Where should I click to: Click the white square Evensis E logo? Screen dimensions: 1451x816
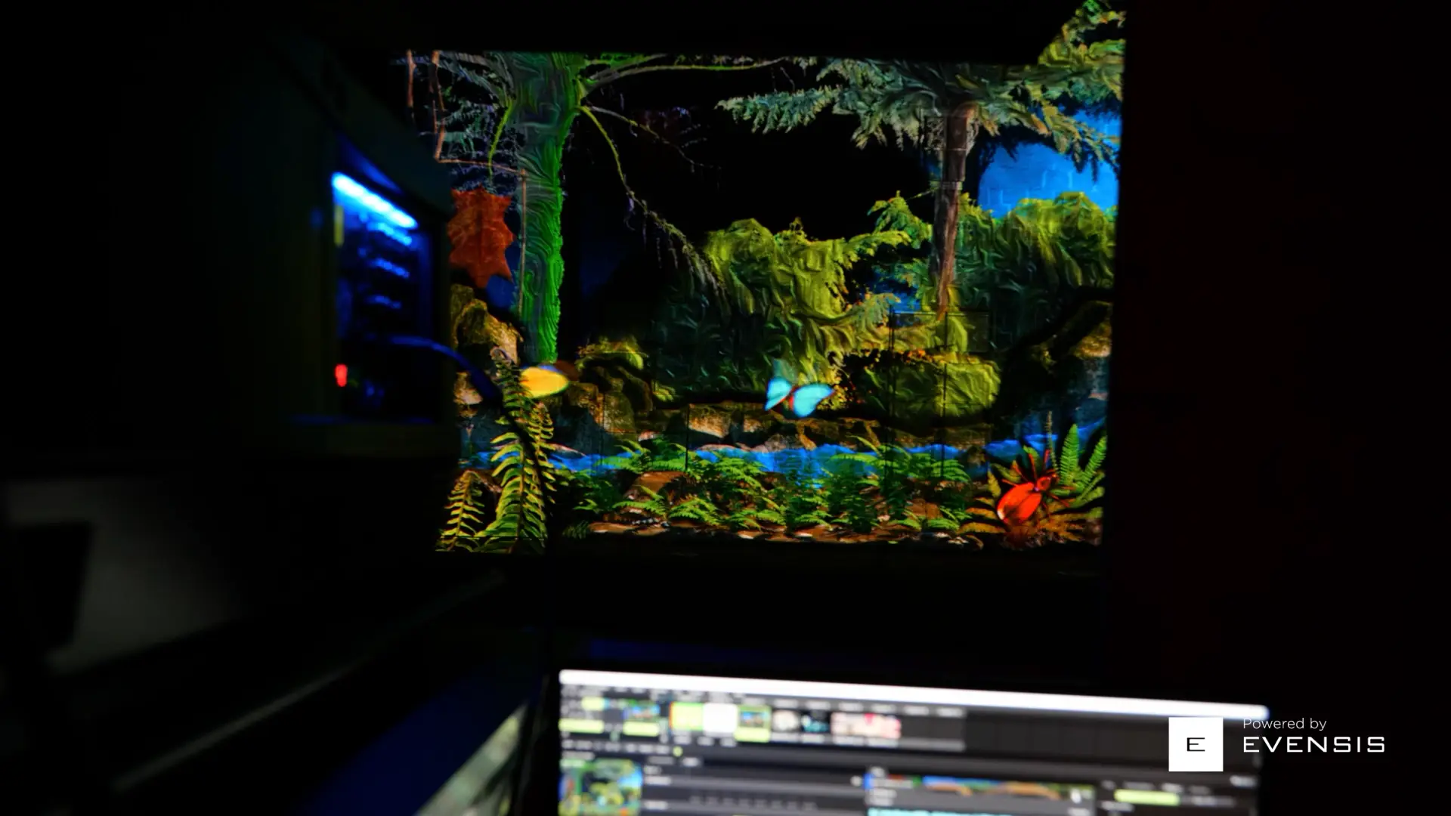click(1196, 744)
